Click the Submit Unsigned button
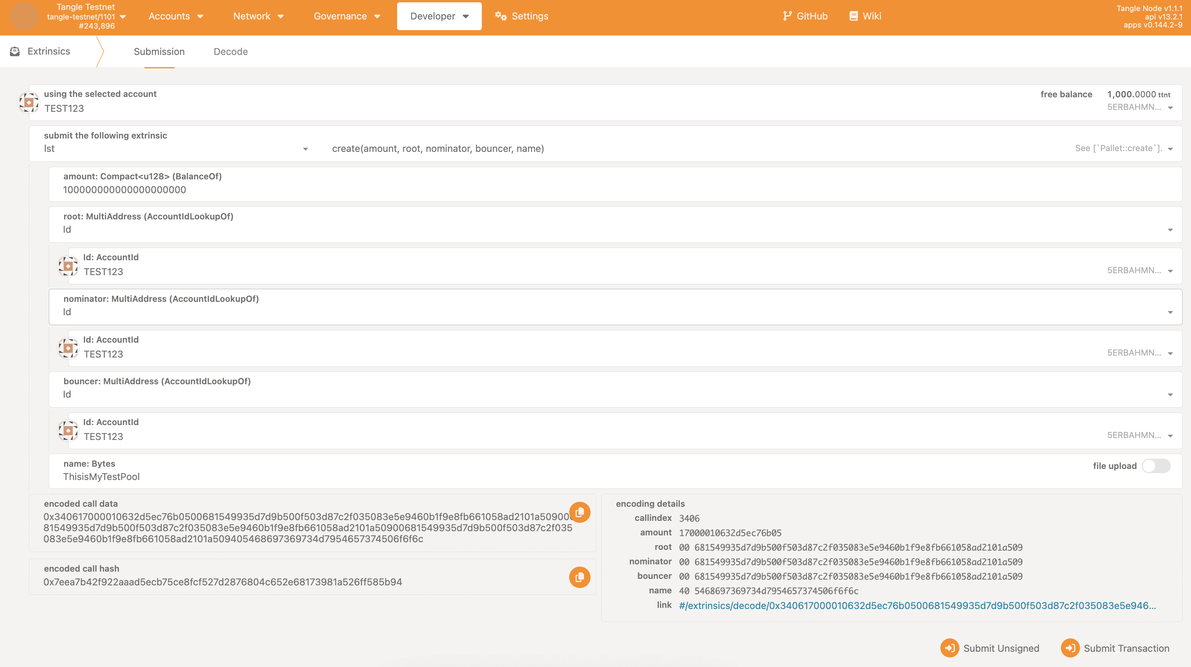1191x667 pixels. point(990,648)
